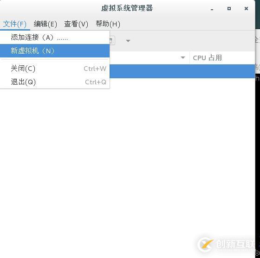The image size is (260, 258).
Task: Minimize the 虚拟系统管理器 window
Action: click(x=212, y=9)
